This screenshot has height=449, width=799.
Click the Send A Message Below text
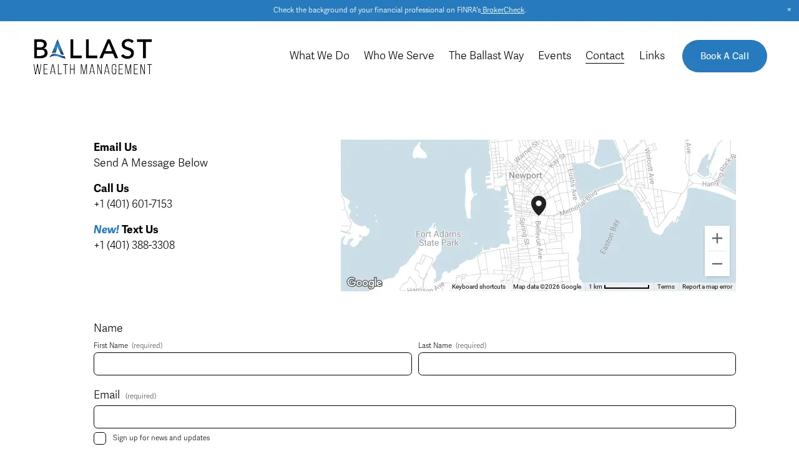(150, 163)
